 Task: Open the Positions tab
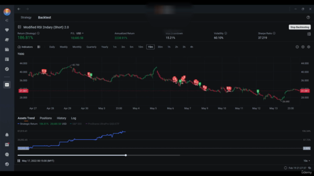tap(46, 118)
